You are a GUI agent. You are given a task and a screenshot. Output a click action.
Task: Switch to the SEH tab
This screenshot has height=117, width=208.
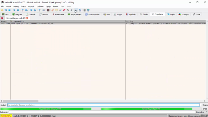point(107,14)
